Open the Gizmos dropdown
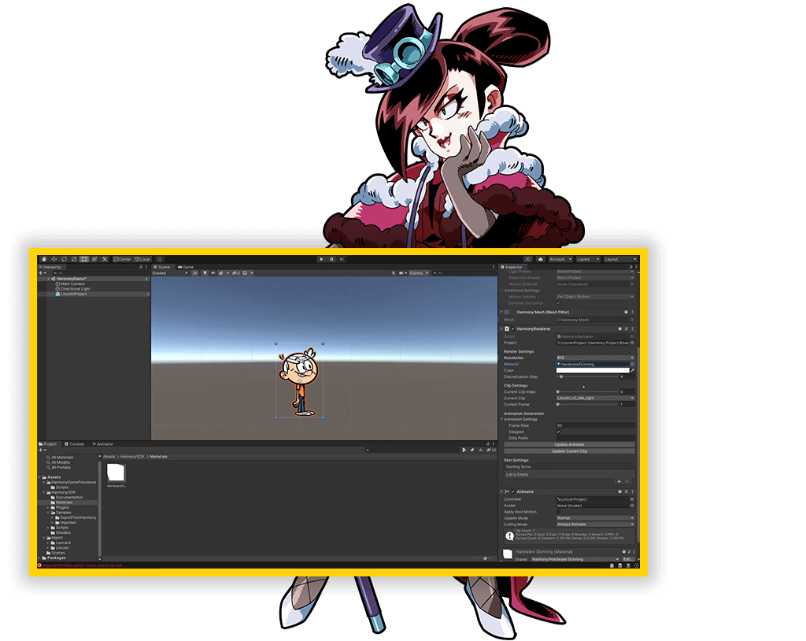This screenshot has width=806, height=641. (x=419, y=273)
